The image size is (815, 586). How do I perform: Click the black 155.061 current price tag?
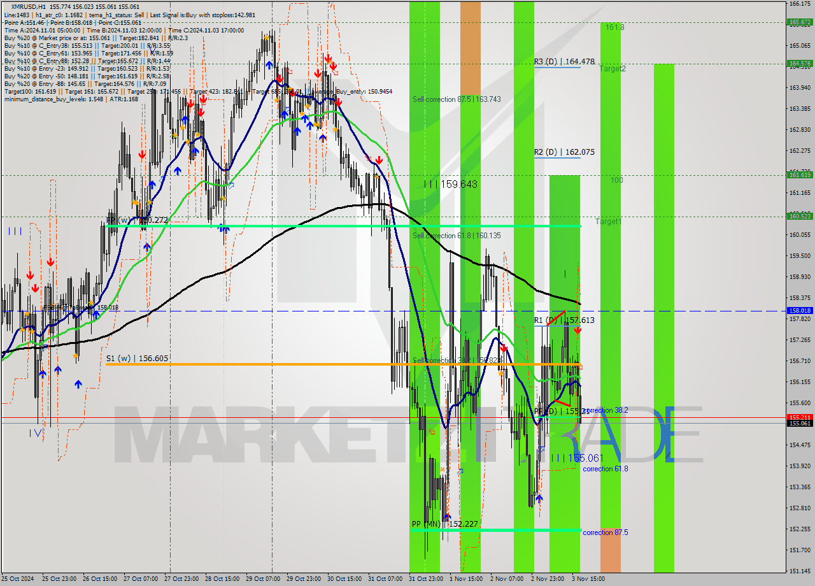coord(800,423)
